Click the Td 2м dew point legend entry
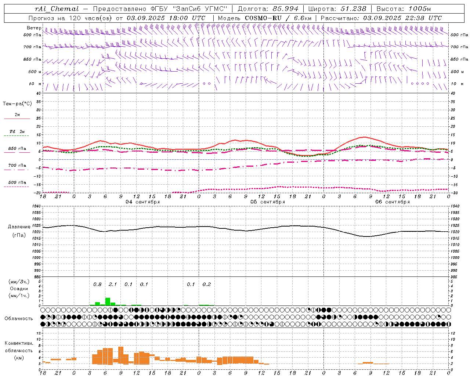470x376 pixels. (x=17, y=131)
